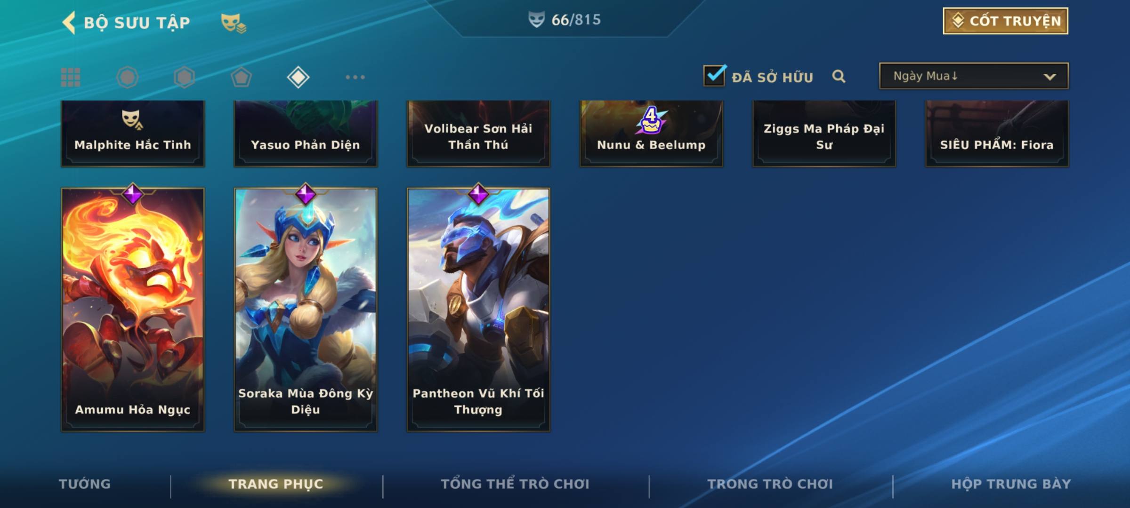Select the diamond rarity filter icon
1130x508 pixels.
[x=298, y=77]
